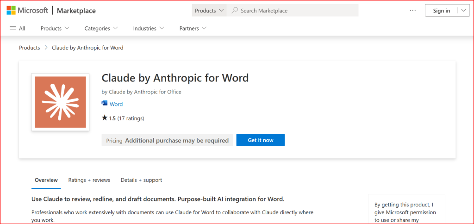Open the Partners dropdown menu
The width and height of the screenshot is (474, 224).
pos(193,28)
